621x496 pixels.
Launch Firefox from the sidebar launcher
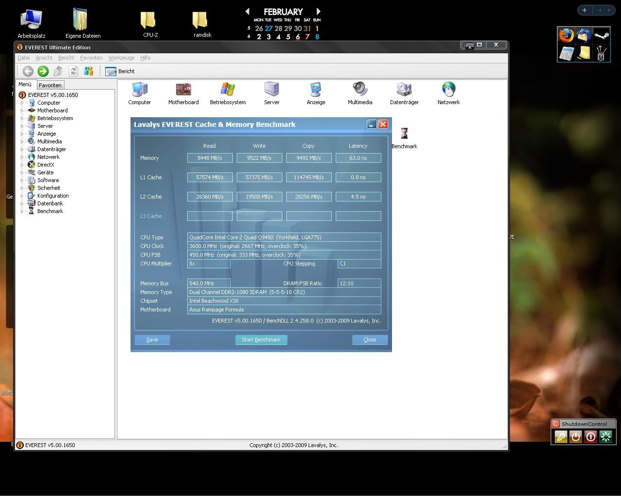(x=566, y=35)
